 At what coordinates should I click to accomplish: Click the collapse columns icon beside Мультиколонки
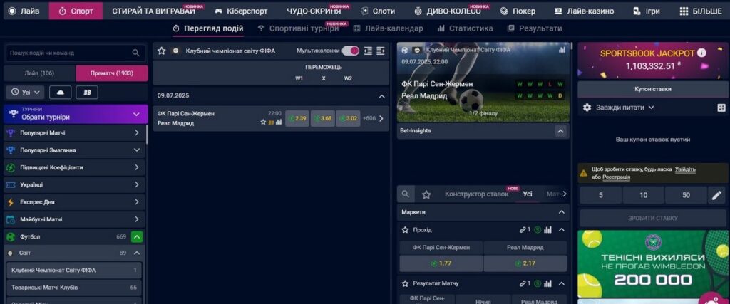[x=369, y=51]
